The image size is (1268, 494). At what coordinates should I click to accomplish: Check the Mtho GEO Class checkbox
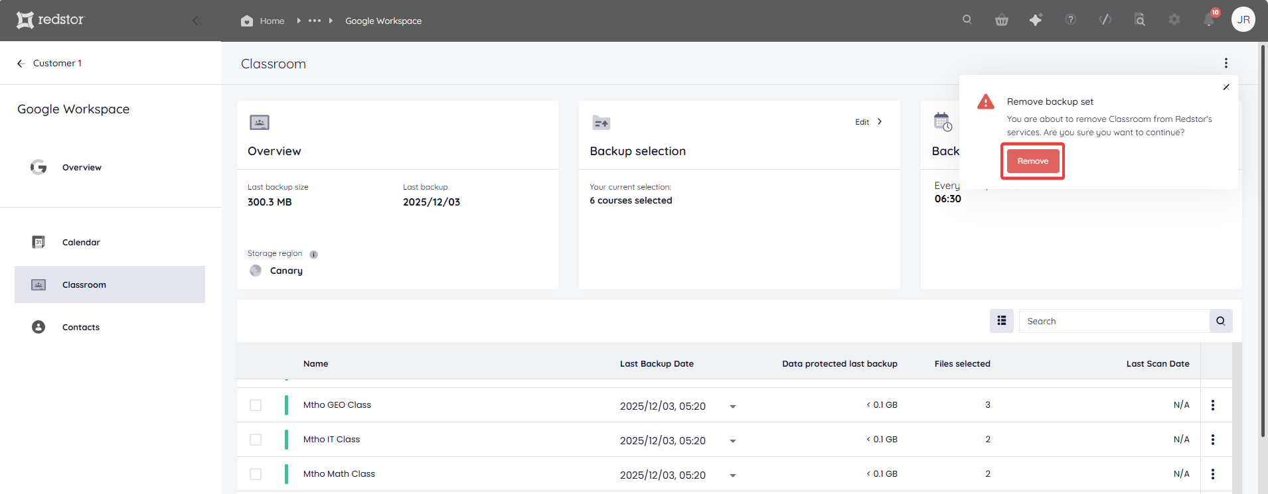[256, 405]
